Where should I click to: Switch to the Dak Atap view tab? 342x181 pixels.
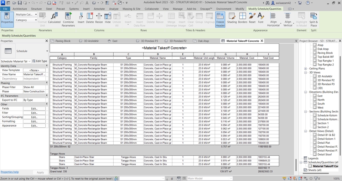203,41
